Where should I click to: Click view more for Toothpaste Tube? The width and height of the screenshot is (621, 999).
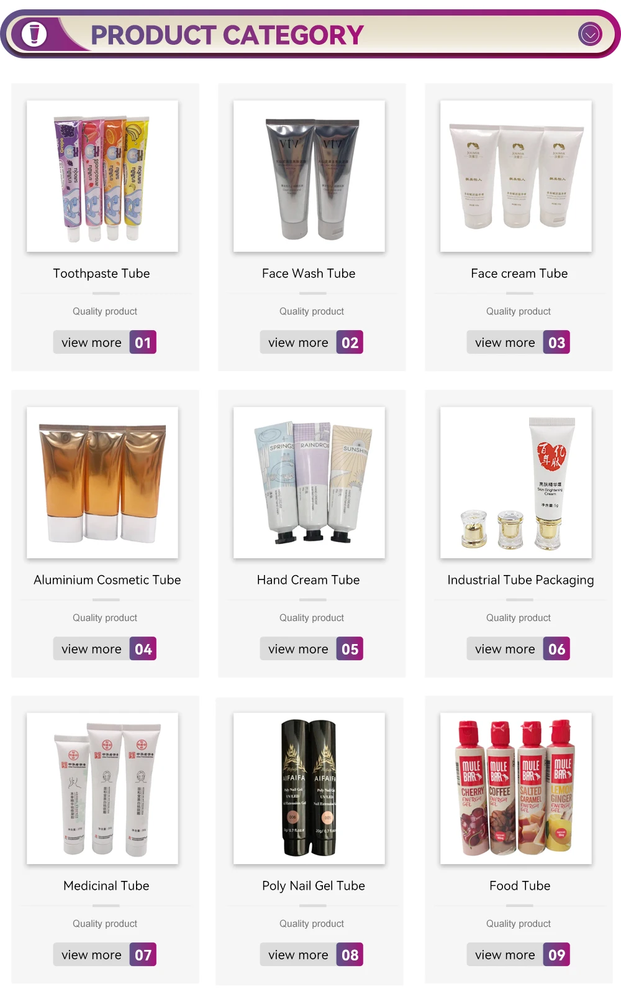pos(91,343)
